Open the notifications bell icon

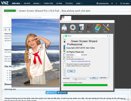(x=116, y=3)
